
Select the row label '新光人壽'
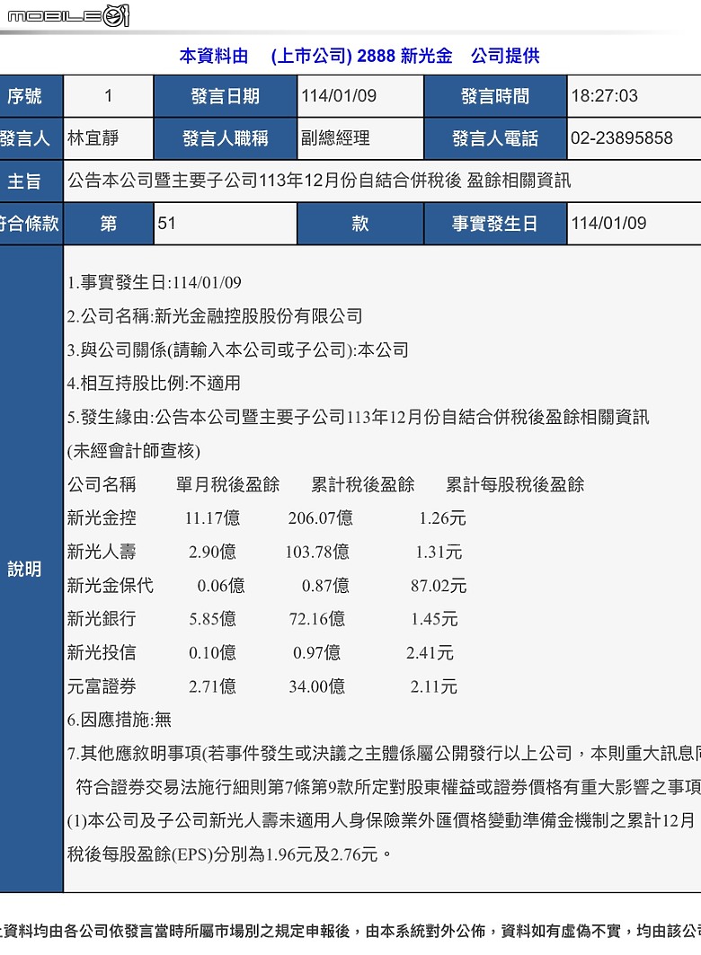click(102, 552)
